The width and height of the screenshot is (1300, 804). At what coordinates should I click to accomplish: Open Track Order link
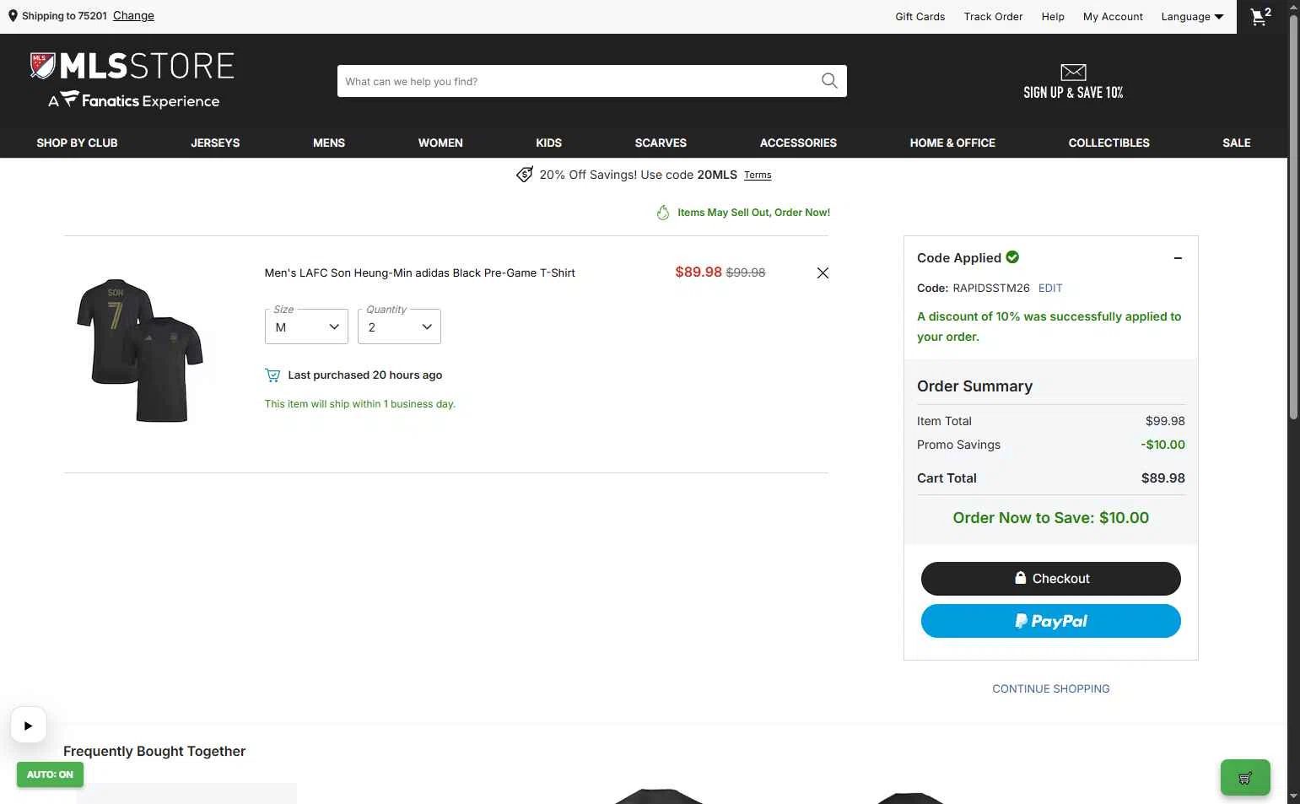pos(993,17)
